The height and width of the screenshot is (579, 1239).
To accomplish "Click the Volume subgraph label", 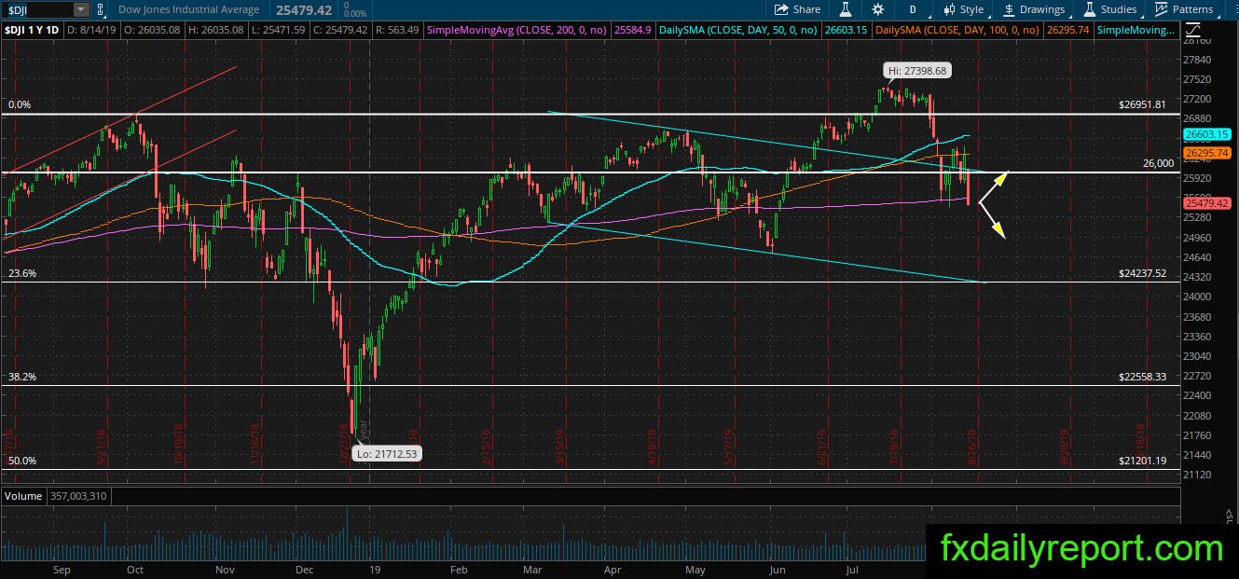I will point(24,496).
